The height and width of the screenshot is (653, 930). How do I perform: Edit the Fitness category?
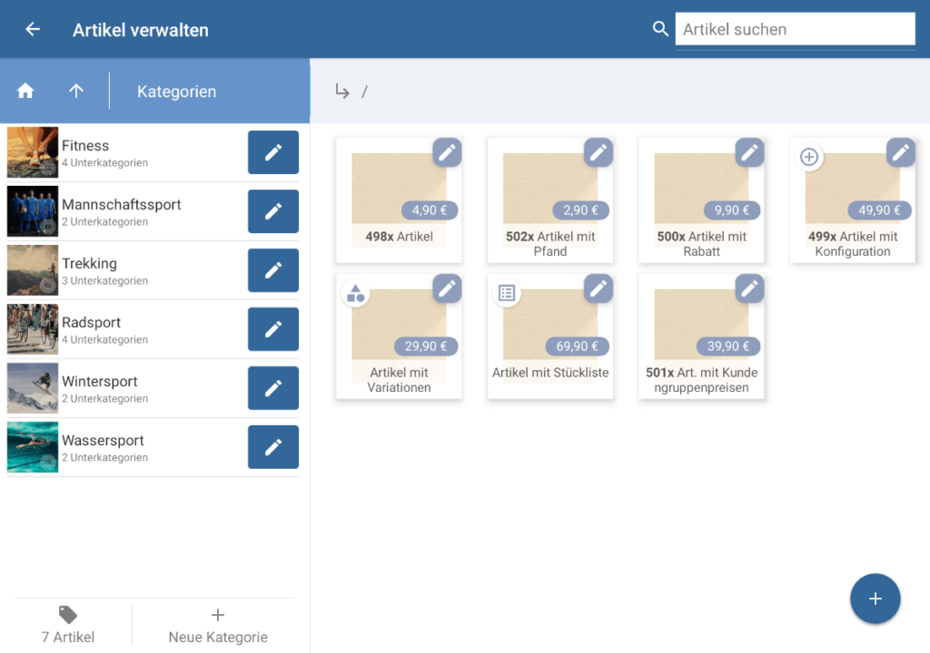[272, 152]
